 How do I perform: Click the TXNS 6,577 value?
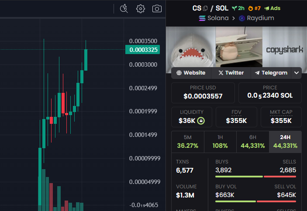[185, 170]
